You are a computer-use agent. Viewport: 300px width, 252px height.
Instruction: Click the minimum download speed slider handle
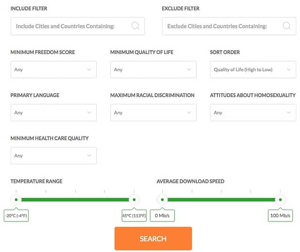(162, 199)
